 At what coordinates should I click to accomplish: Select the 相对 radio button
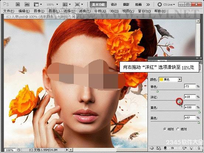tap(165, 129)
